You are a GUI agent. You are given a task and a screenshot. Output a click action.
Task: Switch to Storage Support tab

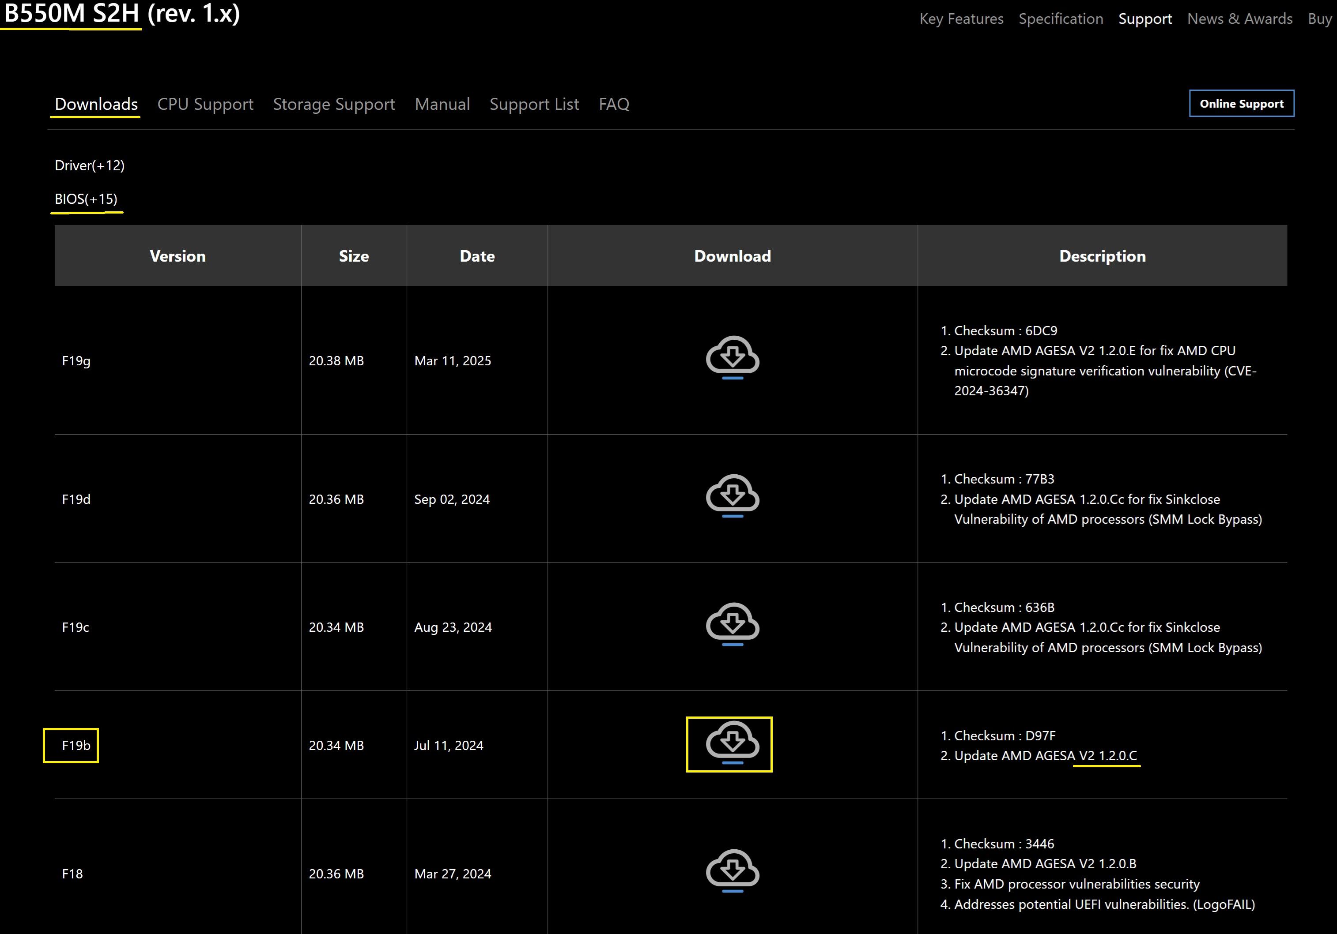pos(334,104)
